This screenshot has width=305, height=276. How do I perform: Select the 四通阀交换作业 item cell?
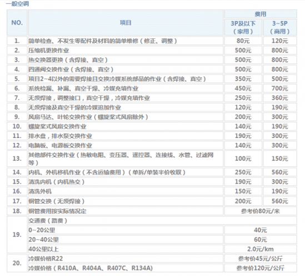(x=126, y=70)
